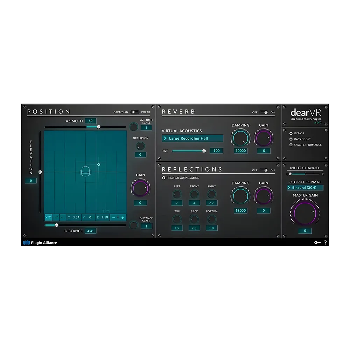Click the Right wall reflection knob
This screenshot has width=350, height=350.
211,194
